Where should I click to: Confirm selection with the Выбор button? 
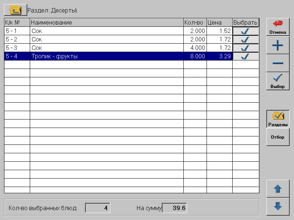278,81
